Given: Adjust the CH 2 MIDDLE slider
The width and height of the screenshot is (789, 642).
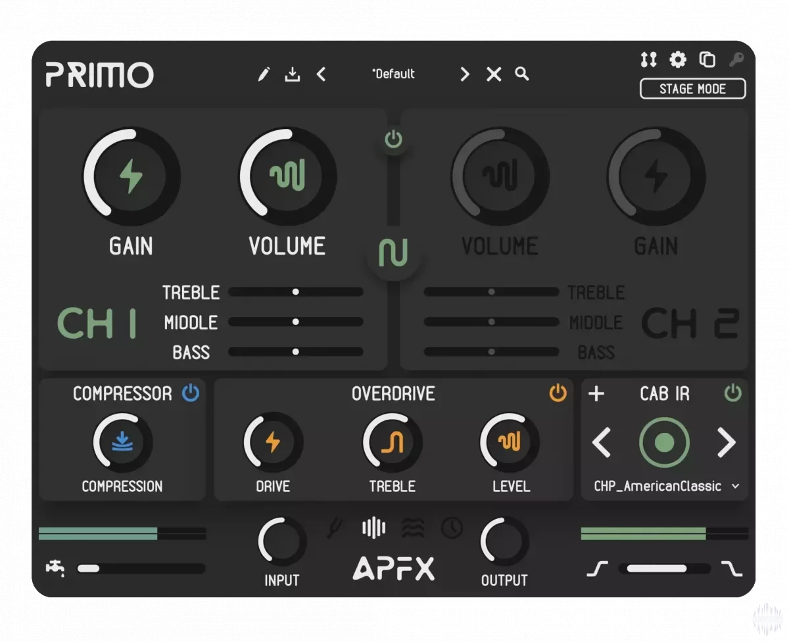Looking at the screenshot, I should (x=491, y=322).
